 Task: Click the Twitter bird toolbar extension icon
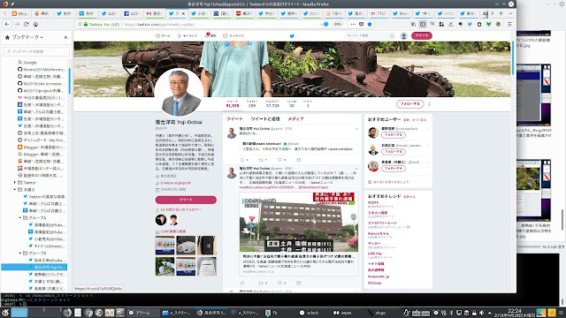click(x=470, y=24)
